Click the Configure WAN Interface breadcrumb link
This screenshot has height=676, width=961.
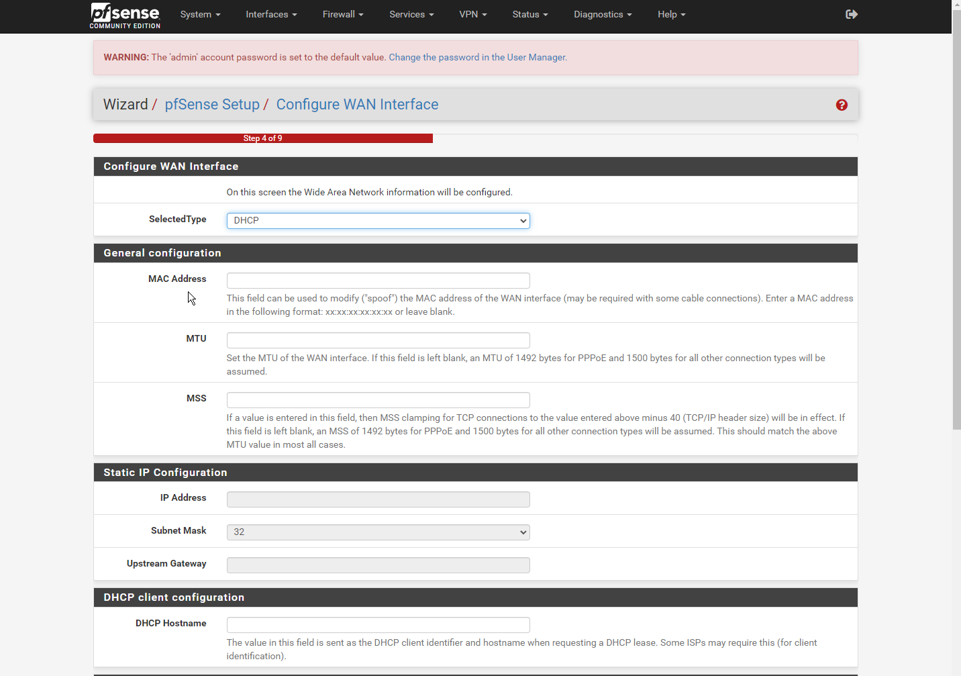point(357,105)
